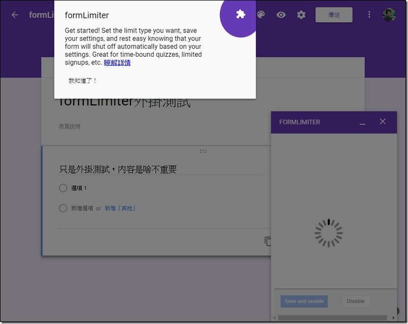Open the 瞭解詳情 learn more link

(x=117, y=62)
